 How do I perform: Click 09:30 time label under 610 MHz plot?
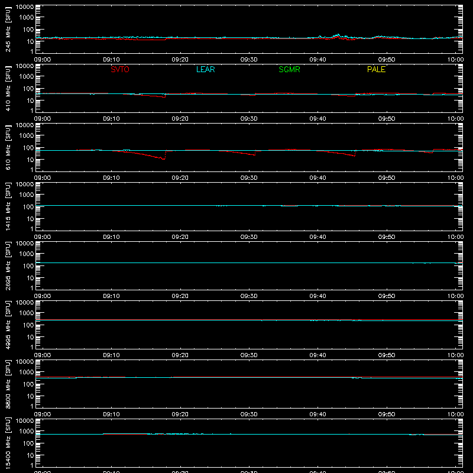coord(249,178)
